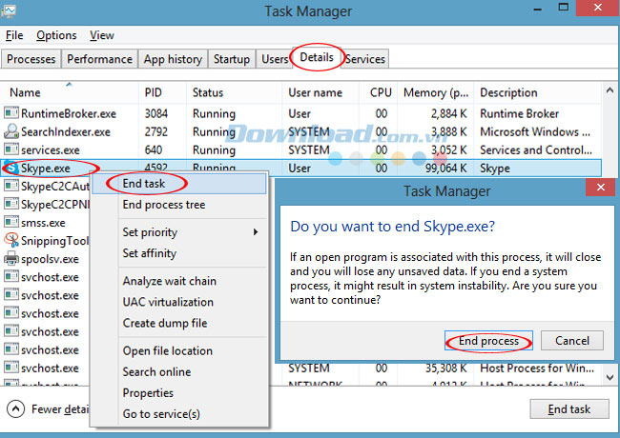Choose End process tree menu entry
620x438 pixels.
pyautogui.click(x=179, y=205)
